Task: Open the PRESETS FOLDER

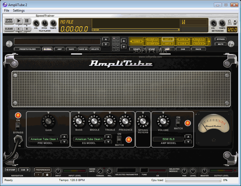Action: pos(27,49)
